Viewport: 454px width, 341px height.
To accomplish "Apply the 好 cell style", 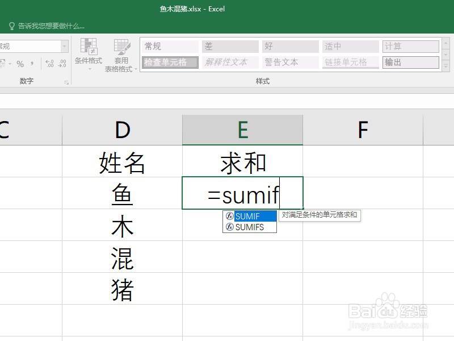I will click(x=291, y=47).
